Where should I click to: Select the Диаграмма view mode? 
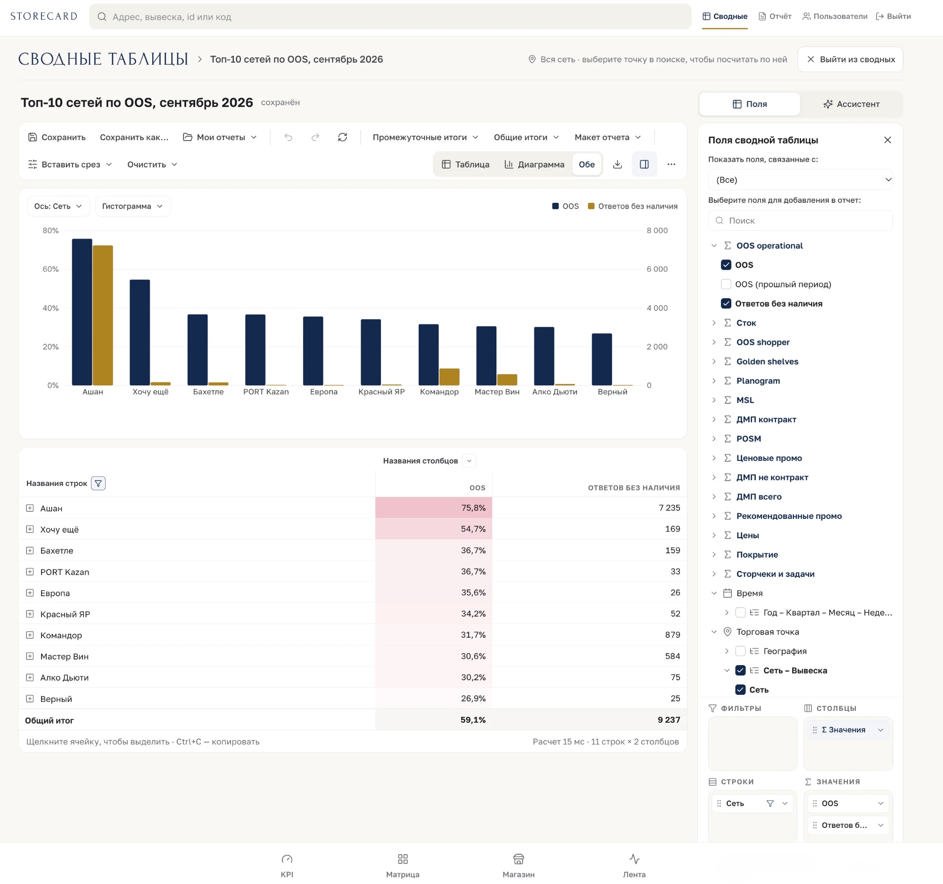pyautogui.click(x=534, y=164)
